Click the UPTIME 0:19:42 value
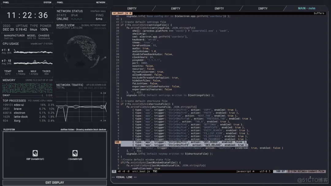The image size is (331, 186). pyautogui.click(x=21, y=30)
